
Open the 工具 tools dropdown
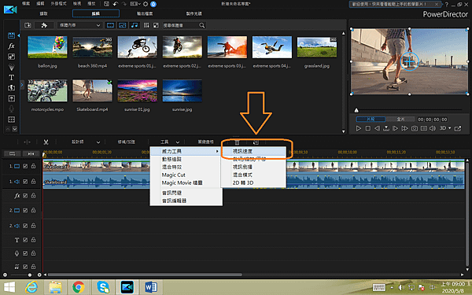(x=170, y=142)
